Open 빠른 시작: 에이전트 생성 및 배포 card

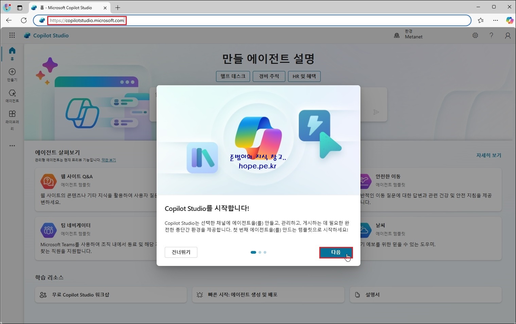coord(268,295)
